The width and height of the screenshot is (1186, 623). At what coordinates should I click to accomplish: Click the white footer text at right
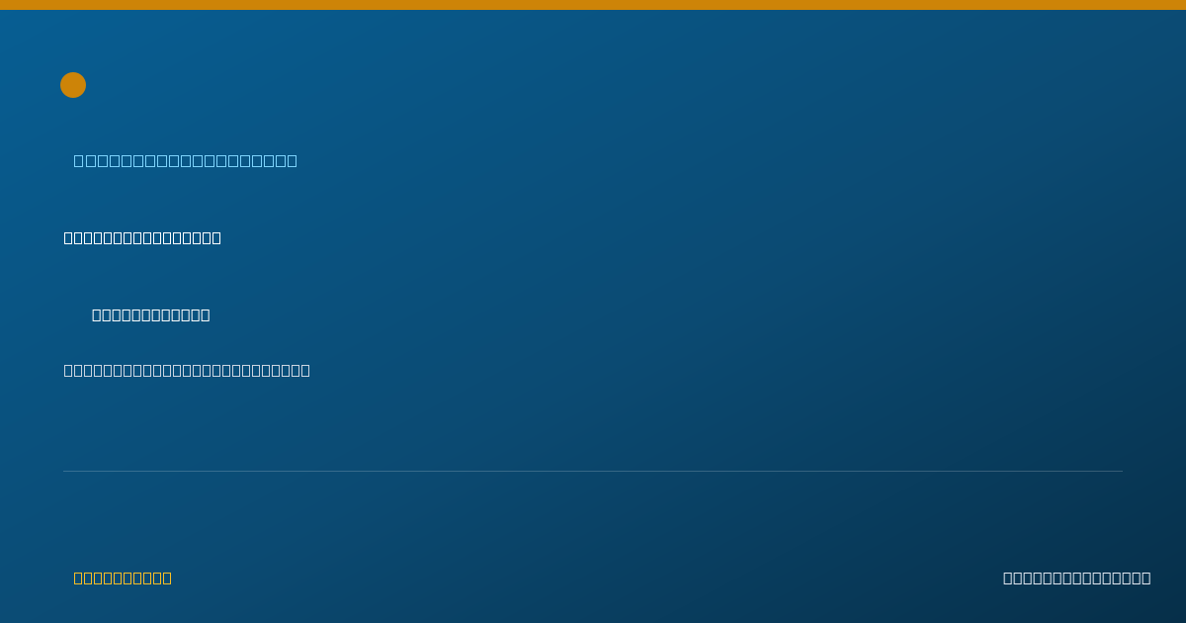(x=1077, y=578)
